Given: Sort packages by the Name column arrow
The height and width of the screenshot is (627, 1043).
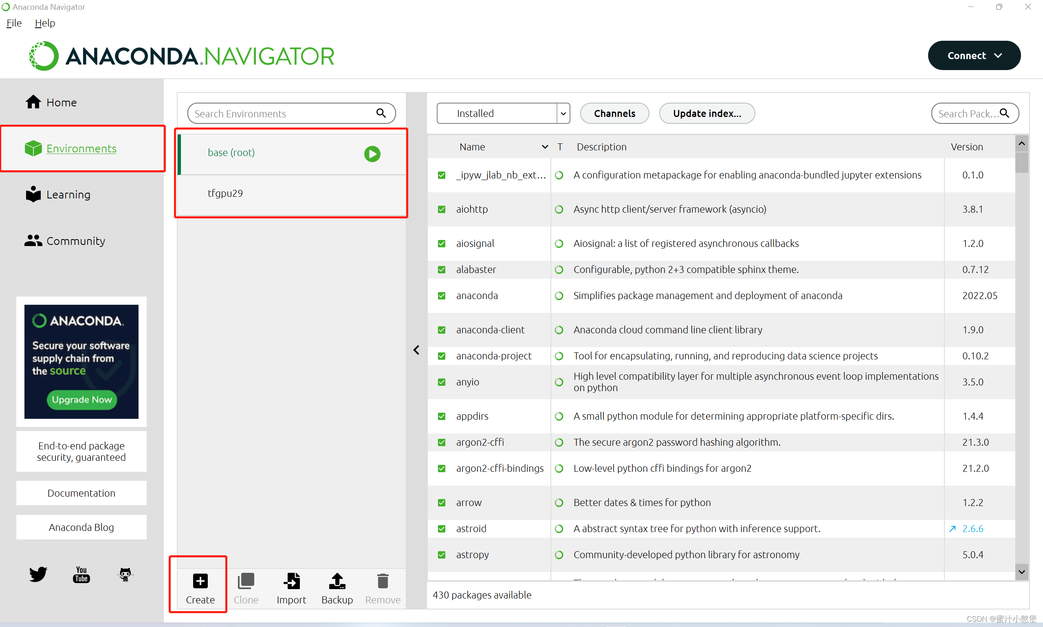Looking at the screenshot, I should click(545, 147).
